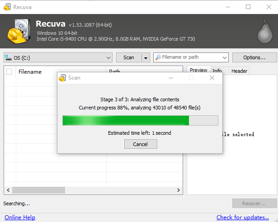Open the Options... dialog

[254, 57]
